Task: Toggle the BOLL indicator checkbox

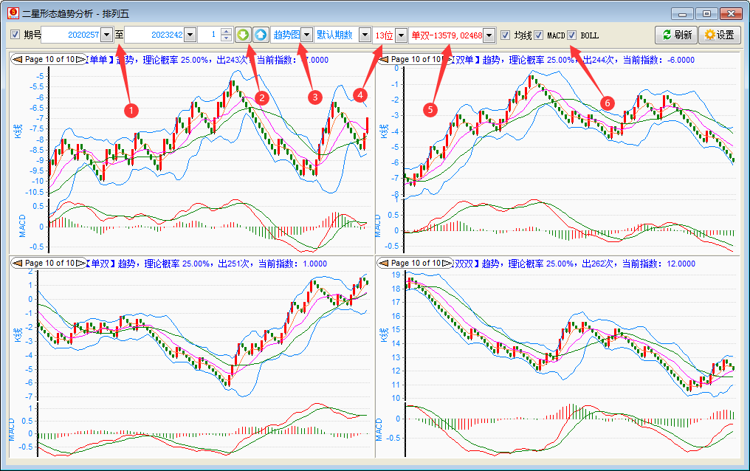Action: pos(571,35)
